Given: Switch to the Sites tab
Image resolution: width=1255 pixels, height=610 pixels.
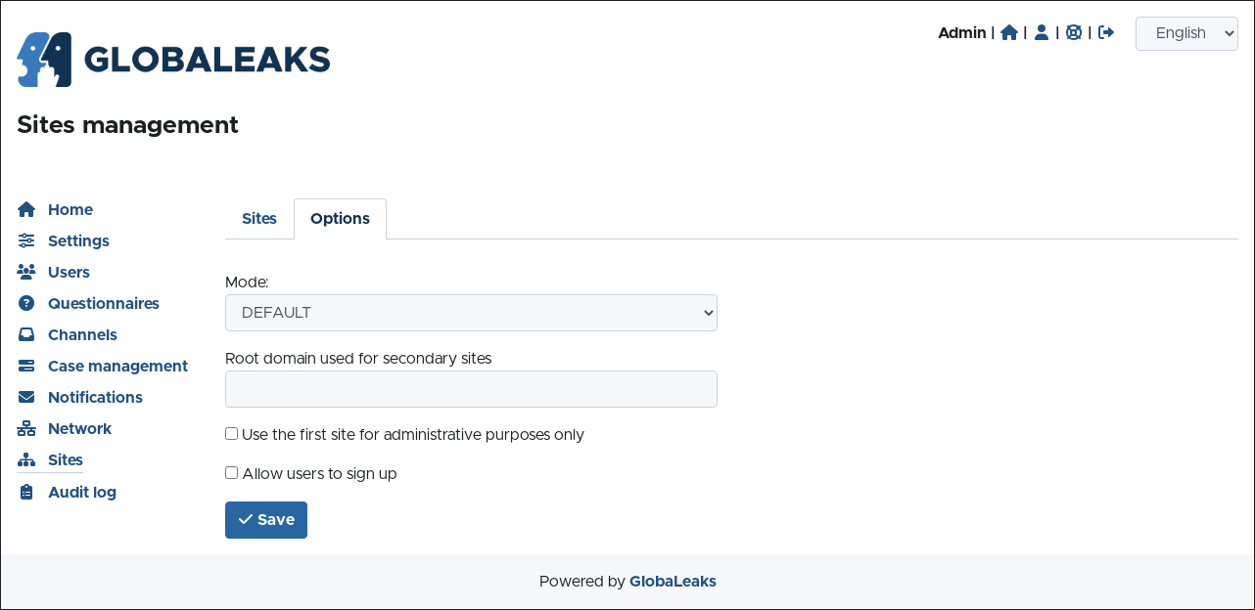Looking at the screenshot, I should click(259, 219).
